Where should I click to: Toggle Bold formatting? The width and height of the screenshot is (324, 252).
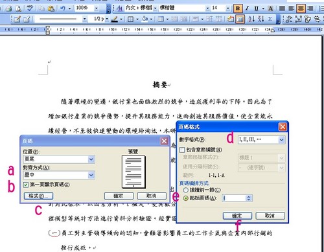[x=238, y=8]
